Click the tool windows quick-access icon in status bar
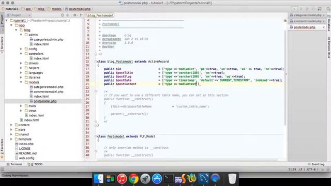 tap(2, 169)
